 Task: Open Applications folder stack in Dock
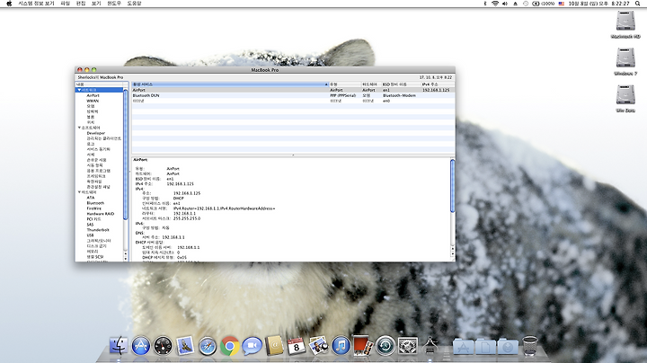[x=464, y=347]
